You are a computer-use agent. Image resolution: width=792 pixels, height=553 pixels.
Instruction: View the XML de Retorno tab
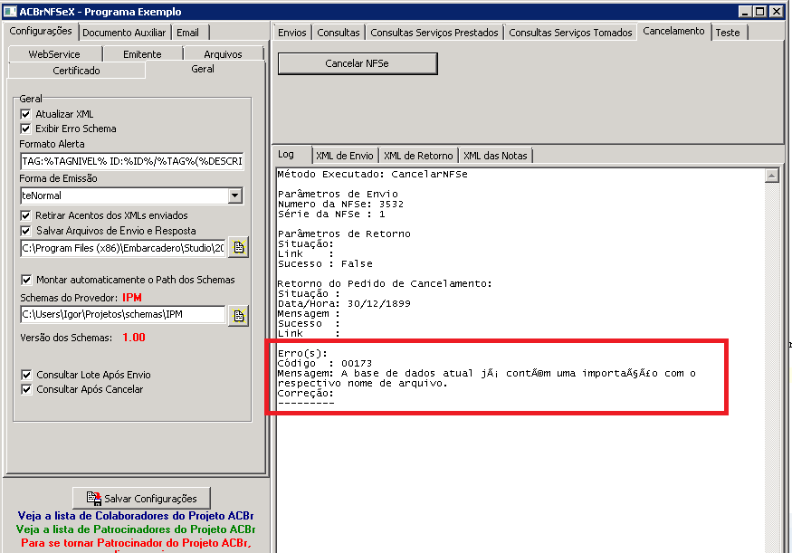418,156
